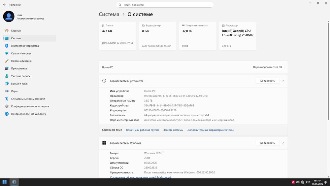The height and width of the screenshot is (186, 330).
Task: Select the device ID value 5EA1FB0B
Action: (169, 105)
